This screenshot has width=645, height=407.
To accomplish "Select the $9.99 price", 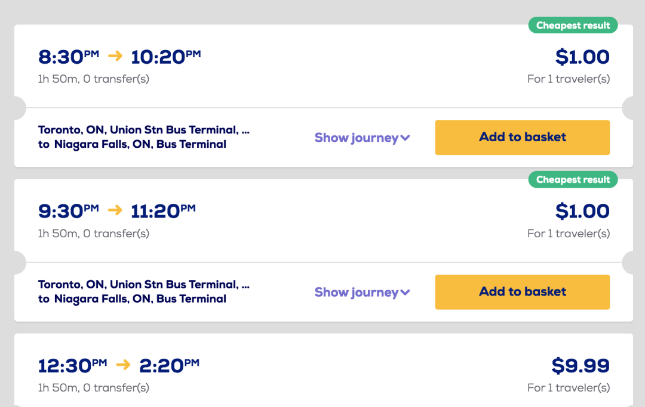I will point(580,365).
